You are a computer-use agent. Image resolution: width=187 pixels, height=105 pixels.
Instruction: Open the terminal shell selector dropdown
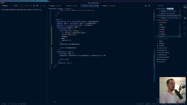pyautogui.click(x=20, y=6)
